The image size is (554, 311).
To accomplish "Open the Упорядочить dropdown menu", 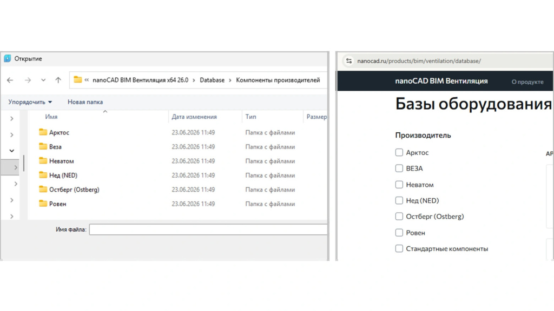I will pyautogui.click(x=30, y=102).
